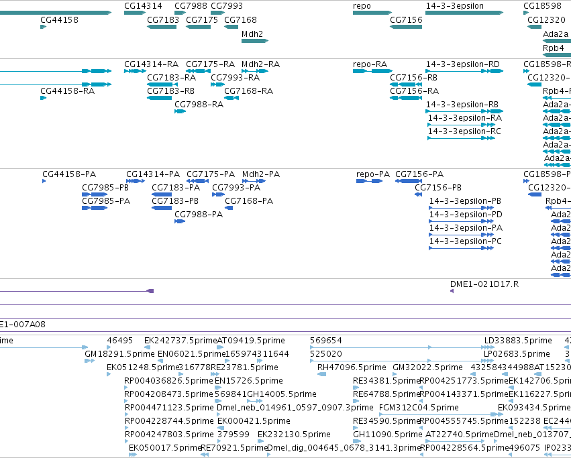The width and height of the screenshot is (571, 458).
Task: Select the Mdh2-PA protein label
Action: pyautogui.click(x=261, y=174)
